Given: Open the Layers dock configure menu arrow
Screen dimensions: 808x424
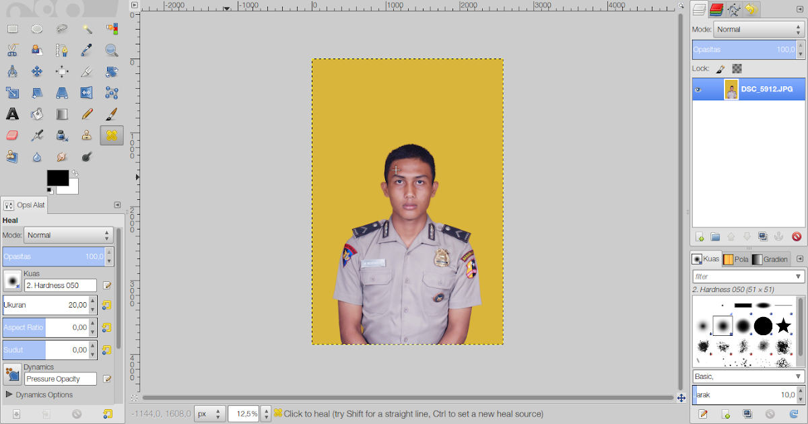Looking at the screenshot, I should (801, 8).
